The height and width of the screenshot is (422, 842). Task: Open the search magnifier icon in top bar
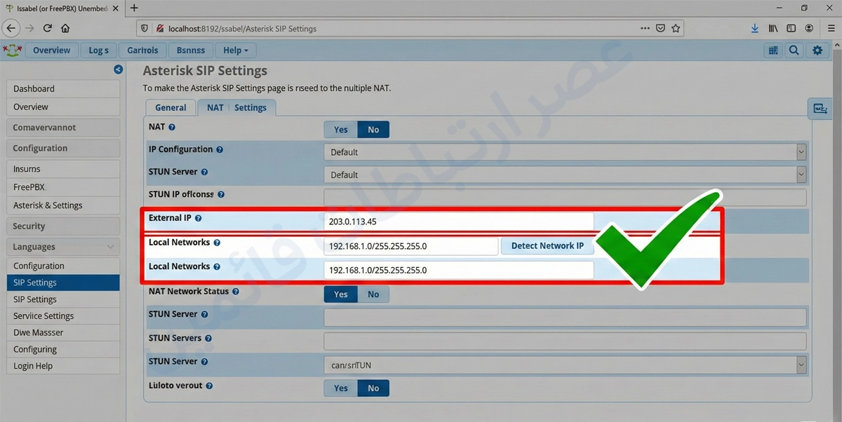click(794, 50)
